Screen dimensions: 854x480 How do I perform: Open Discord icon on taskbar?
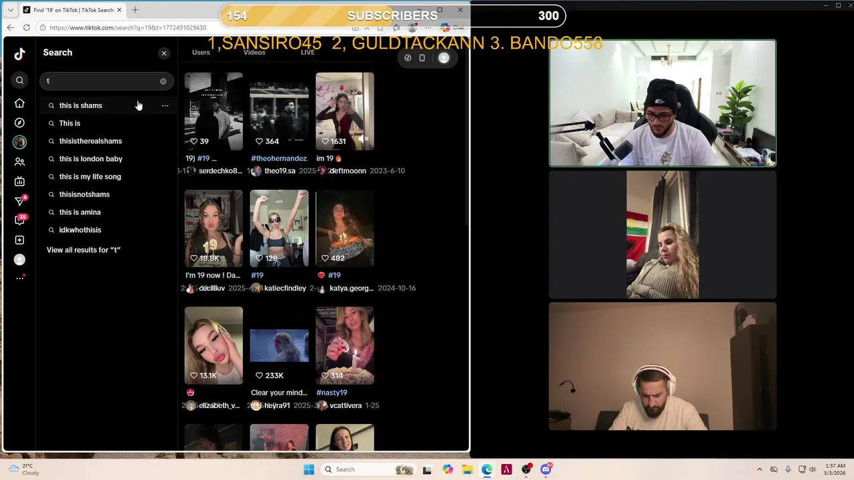point(546,469)
